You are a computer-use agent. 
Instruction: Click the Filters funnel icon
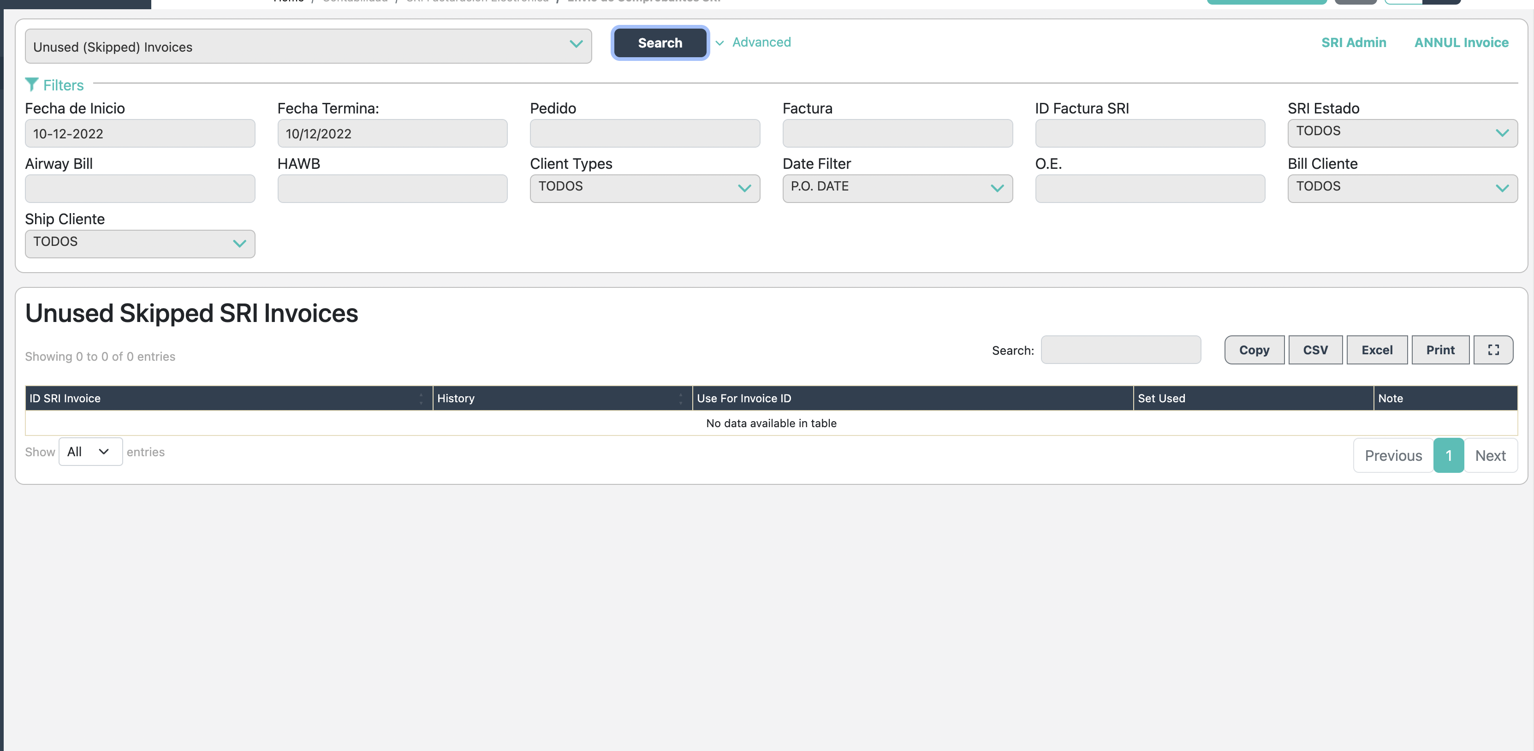31,84
